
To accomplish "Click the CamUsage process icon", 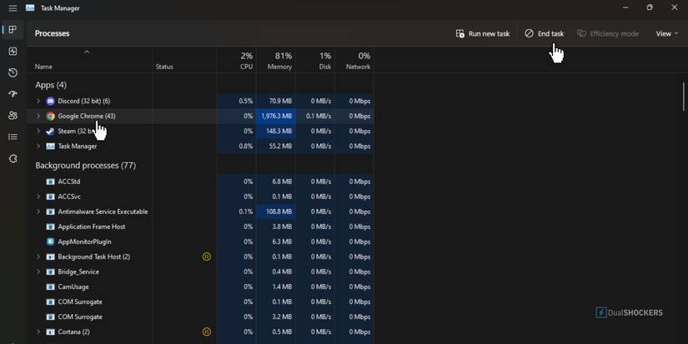I will (x=51, y=287).
